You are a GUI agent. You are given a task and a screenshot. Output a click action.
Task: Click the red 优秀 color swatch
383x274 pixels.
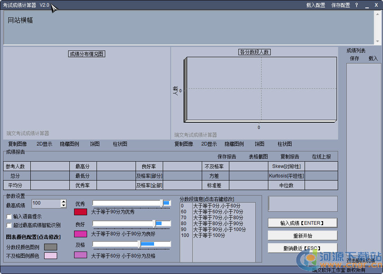point(80,212)
